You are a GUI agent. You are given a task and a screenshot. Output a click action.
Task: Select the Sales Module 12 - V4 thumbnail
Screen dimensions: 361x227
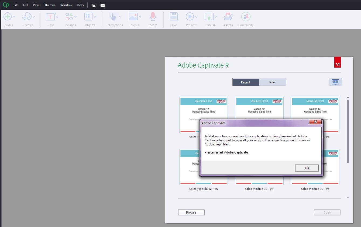click(259, 167)
